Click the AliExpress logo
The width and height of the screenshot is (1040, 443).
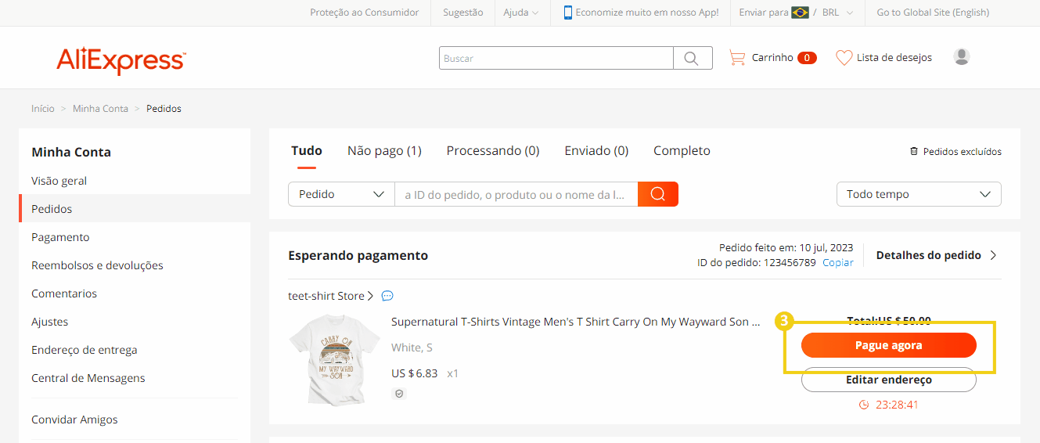click(121, 59)
